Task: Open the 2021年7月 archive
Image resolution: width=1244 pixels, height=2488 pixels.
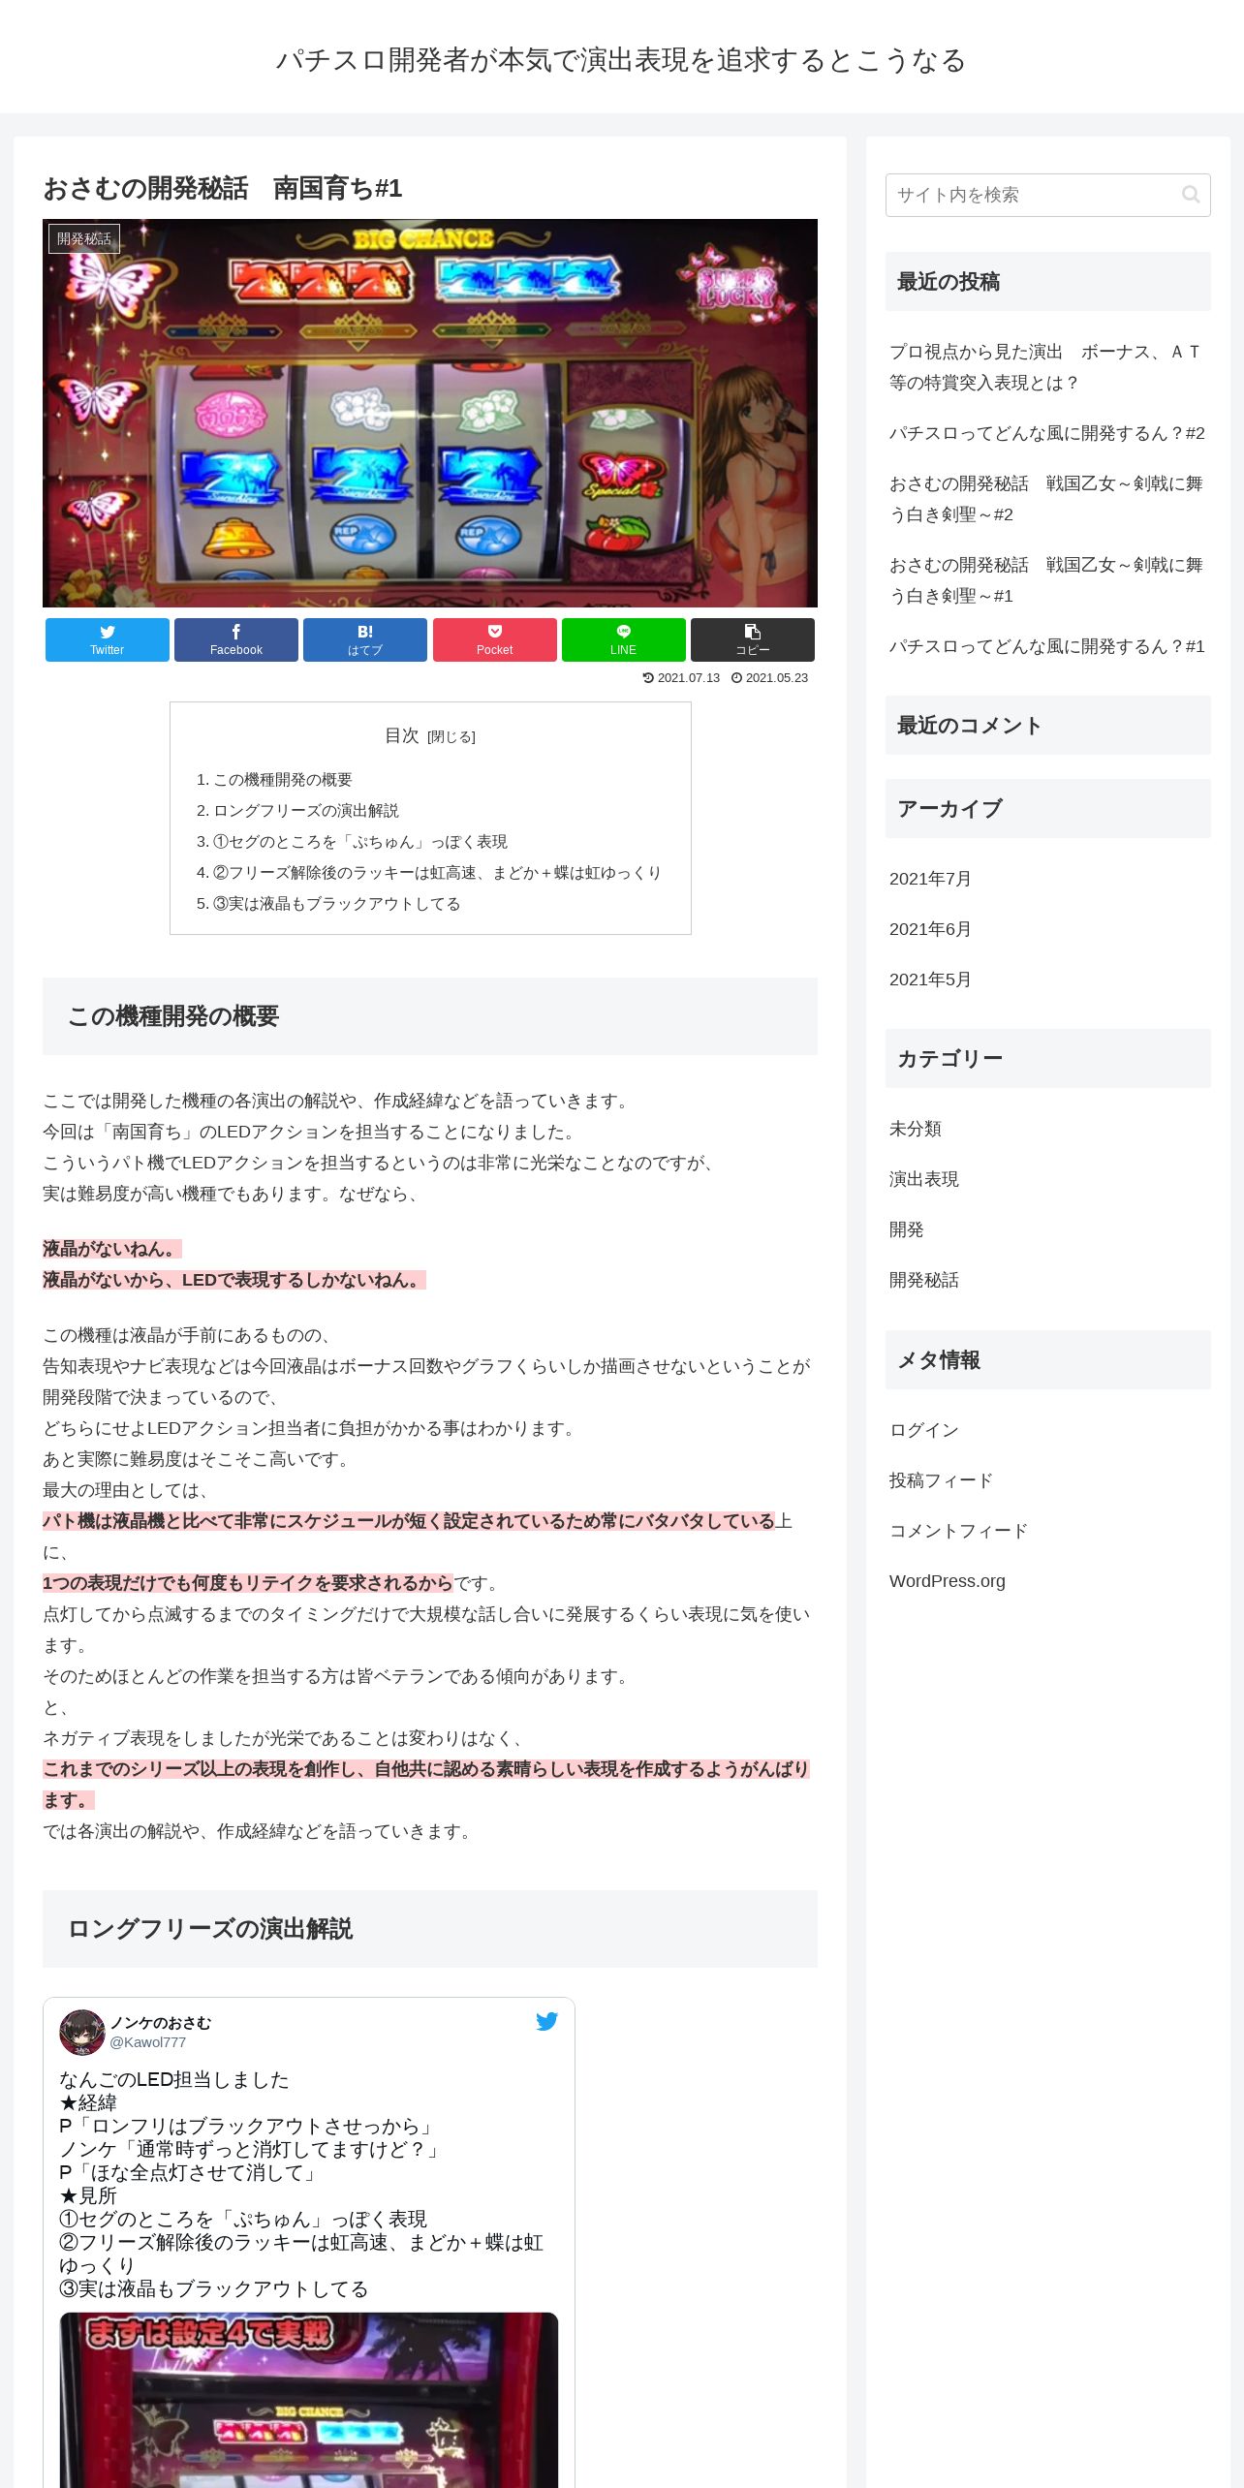Action: coord(930,879)
